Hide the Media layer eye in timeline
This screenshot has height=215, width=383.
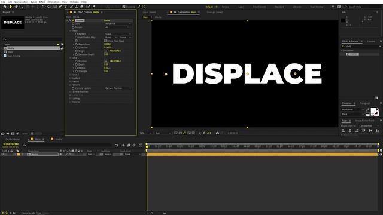tap(2, 154)
